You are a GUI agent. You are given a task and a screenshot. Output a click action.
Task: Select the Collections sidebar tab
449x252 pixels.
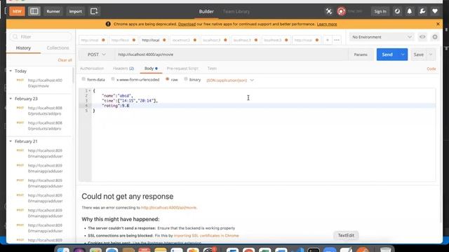tap(58, 48)
